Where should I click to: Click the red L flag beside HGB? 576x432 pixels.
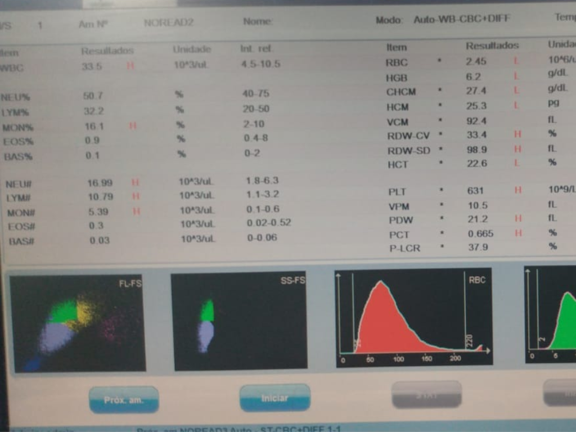pos(516,76)
